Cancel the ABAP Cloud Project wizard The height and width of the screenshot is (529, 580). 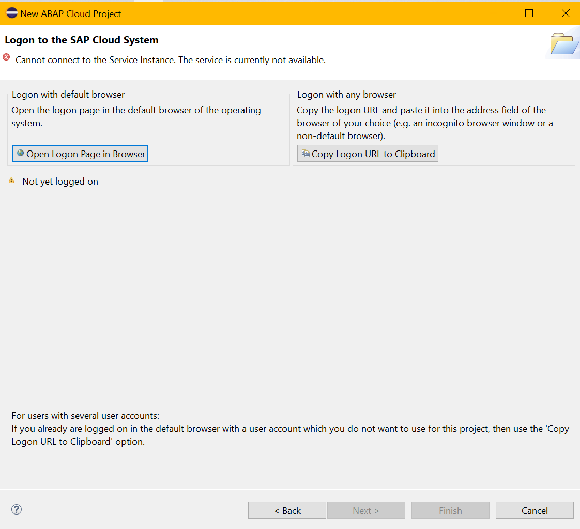pos(534,510)
